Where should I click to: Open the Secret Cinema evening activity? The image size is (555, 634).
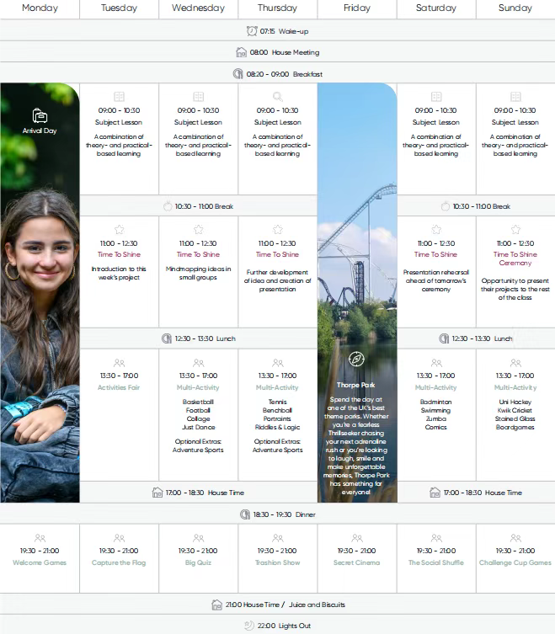[x=356, y=562]
